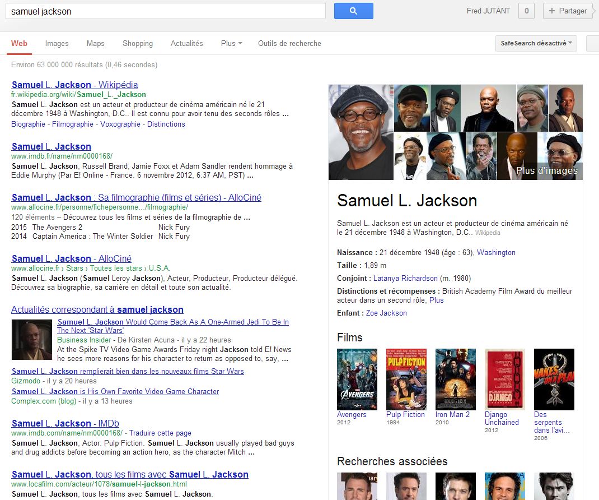
Task: Click the large Samuel L. Jackson portrait photo
Action: click(x=361, y=132)
